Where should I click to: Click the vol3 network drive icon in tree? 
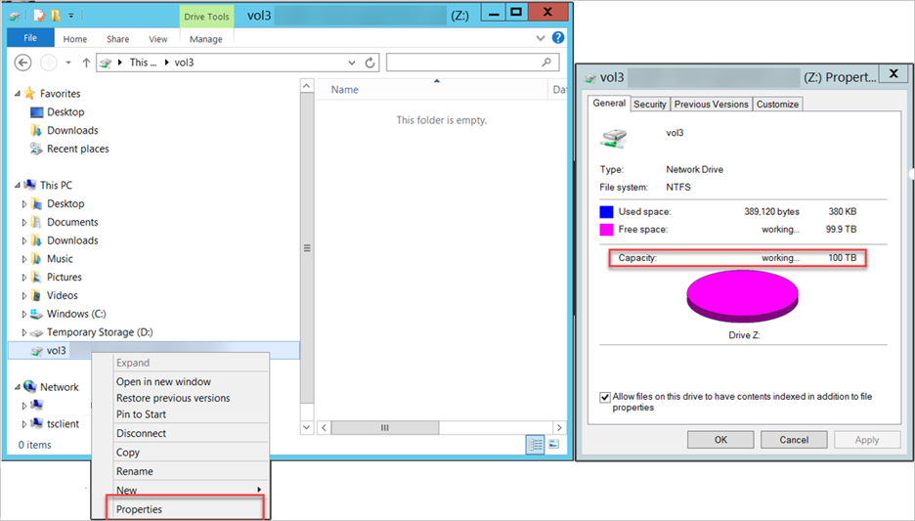[36, 351]
